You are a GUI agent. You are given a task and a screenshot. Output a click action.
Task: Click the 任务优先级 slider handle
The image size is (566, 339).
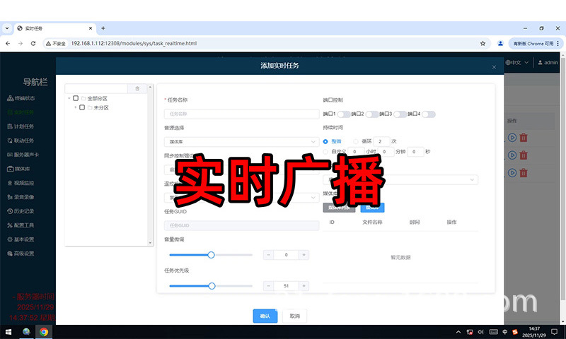[x=212, y=286]
